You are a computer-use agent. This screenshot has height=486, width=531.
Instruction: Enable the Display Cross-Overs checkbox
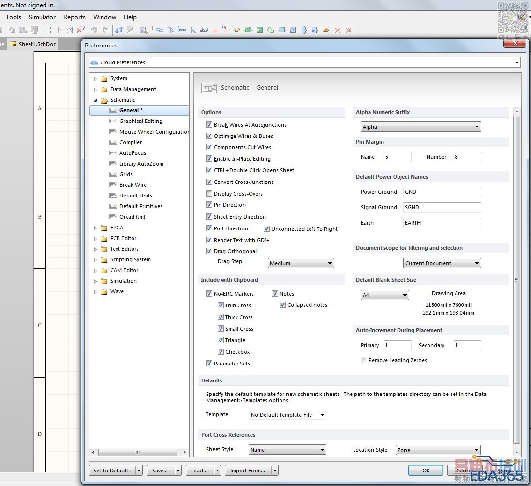tap(209, 194)
